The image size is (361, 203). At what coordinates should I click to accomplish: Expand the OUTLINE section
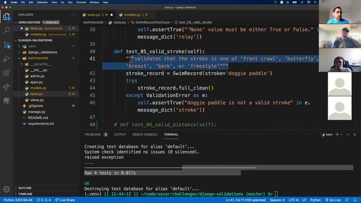pyautogui.click(x=46, y=188)
